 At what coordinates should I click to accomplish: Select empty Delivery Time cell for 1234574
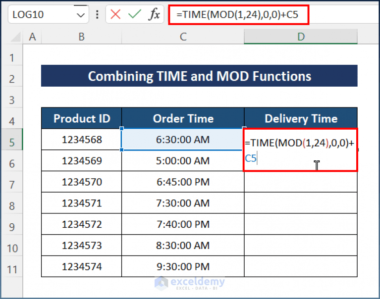click(301, 266)
